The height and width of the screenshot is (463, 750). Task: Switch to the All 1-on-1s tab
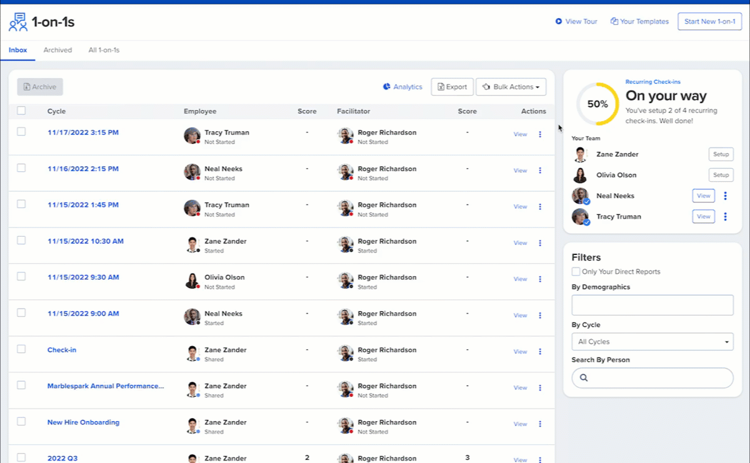[x=104, y=50]
